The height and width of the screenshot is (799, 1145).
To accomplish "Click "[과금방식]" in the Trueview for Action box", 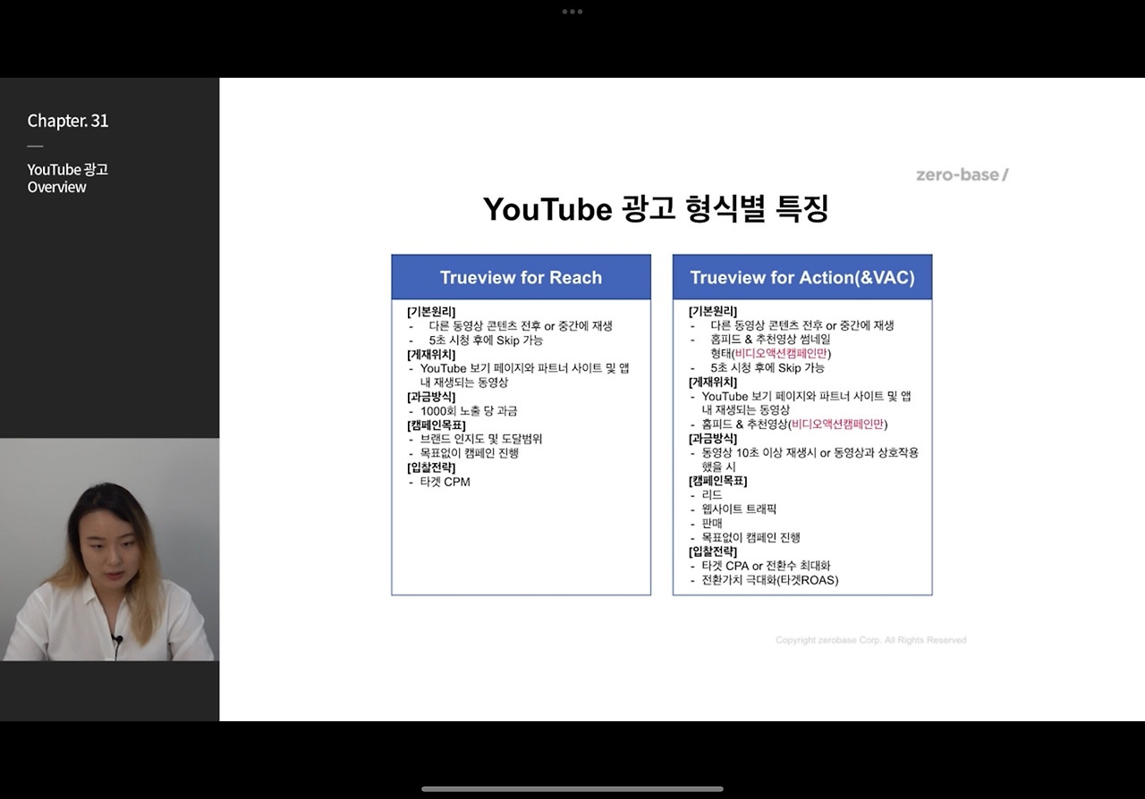I will tap(713, 439).
